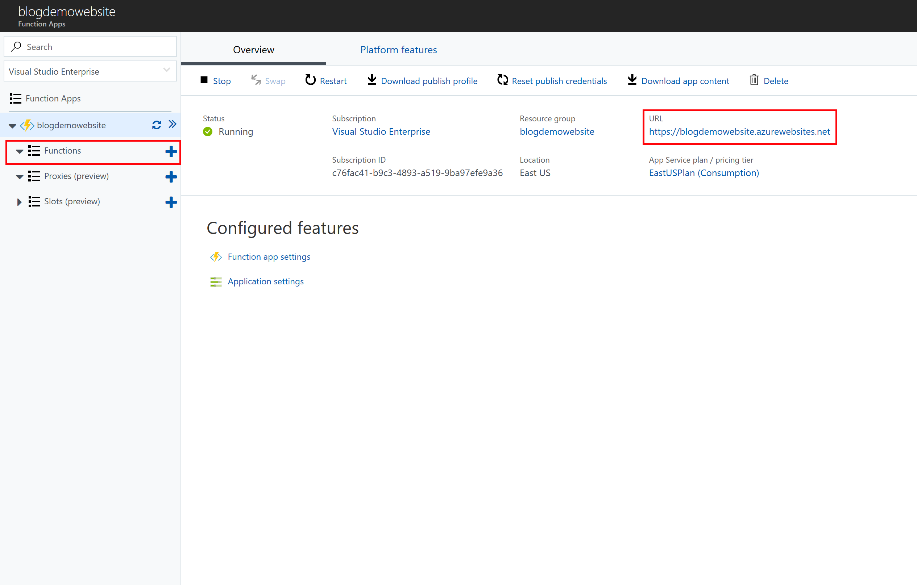Viewport: 917px width, 585px height.
Task: Click the Swap label in toolbar
Action: click(x=275, y=81)
